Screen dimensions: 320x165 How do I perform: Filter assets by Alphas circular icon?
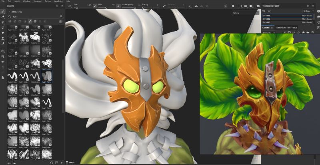[35, 21]
